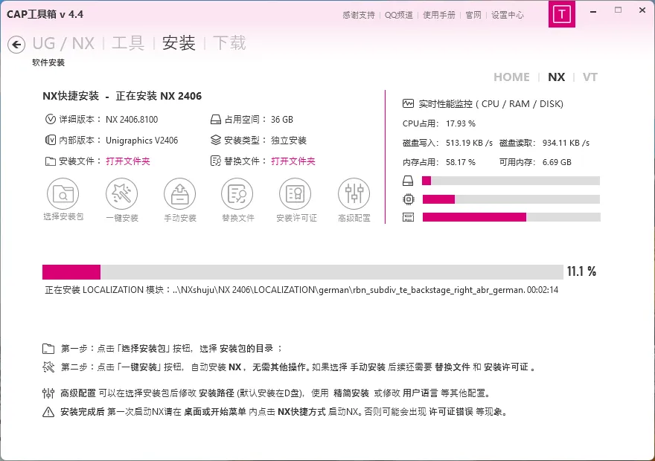
Task: Open the QQ频道 link
Action: click(398, 15)
